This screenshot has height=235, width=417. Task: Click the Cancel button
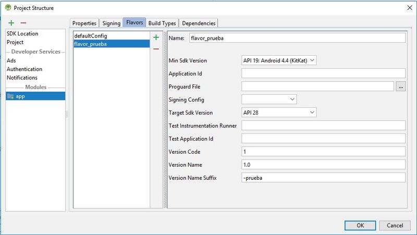click(395, 226)
